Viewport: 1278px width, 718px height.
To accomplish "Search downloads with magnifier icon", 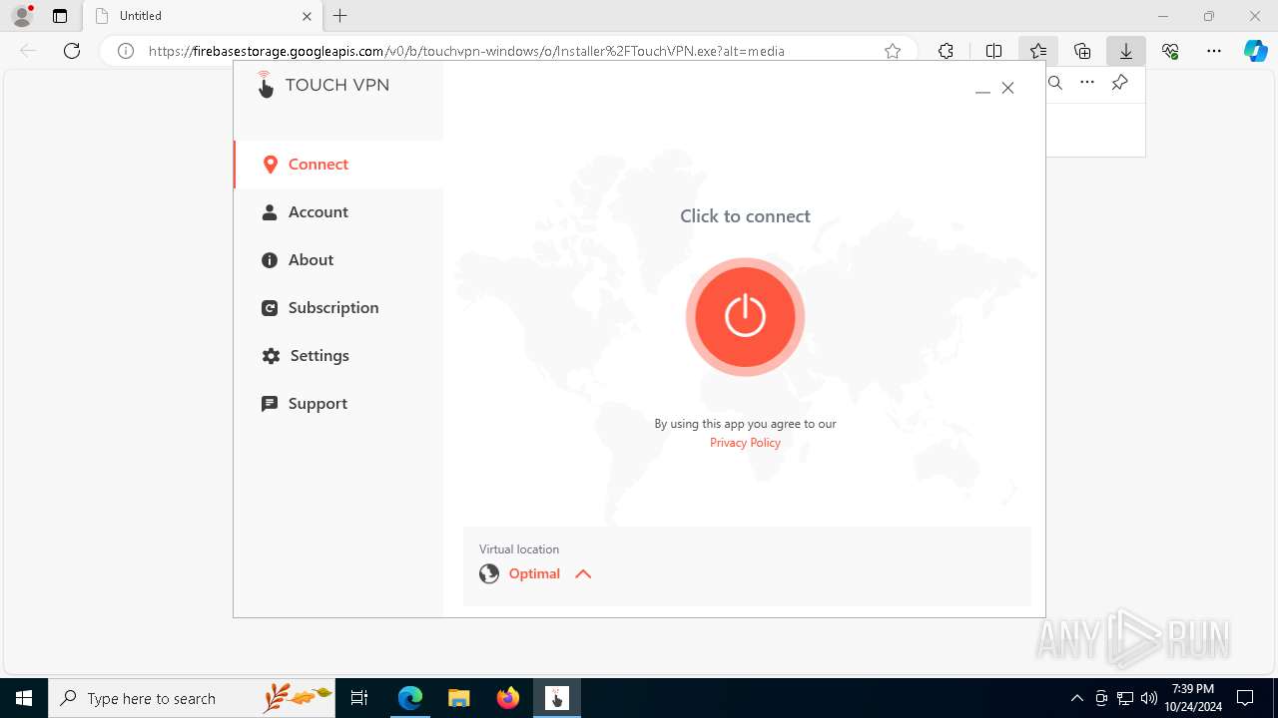I will pos(1055,83).
